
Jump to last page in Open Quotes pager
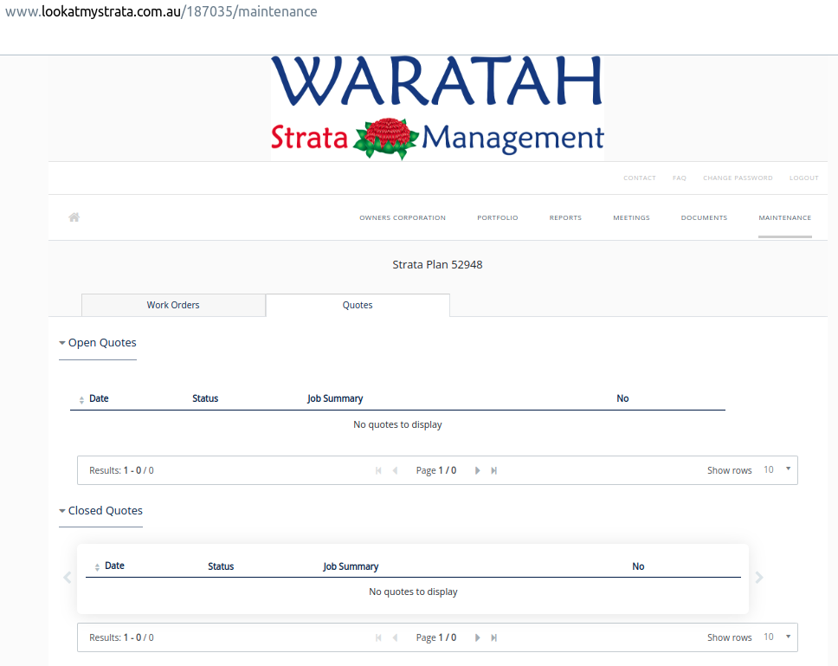tap(493, 470)
